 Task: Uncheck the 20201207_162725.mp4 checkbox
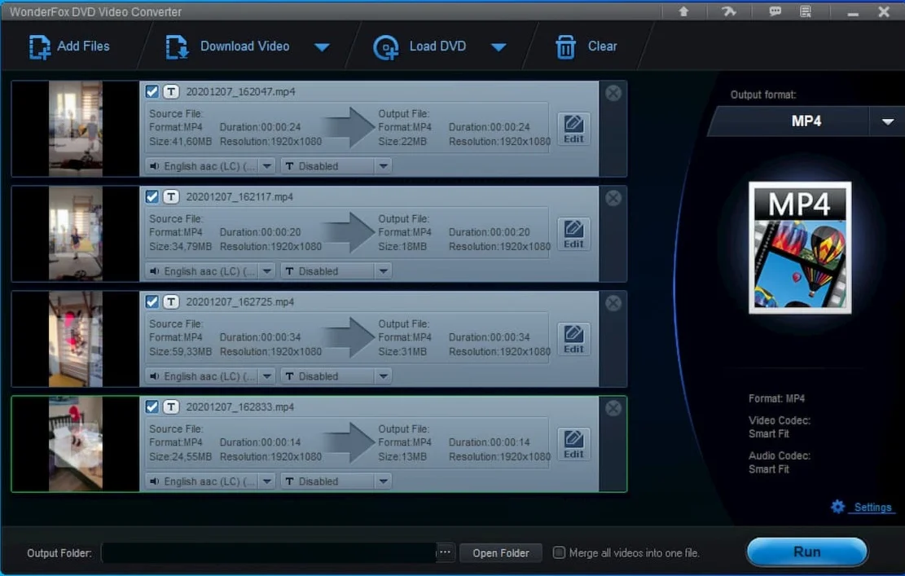tap(152, 302)
